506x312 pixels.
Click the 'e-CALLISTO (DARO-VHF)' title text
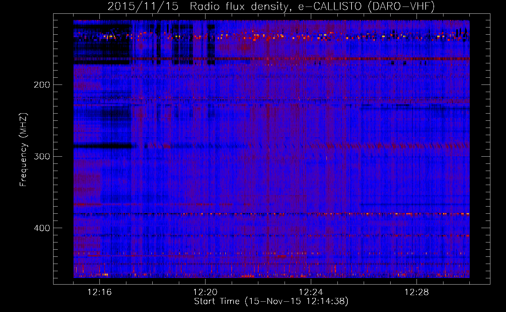[366, 6]
